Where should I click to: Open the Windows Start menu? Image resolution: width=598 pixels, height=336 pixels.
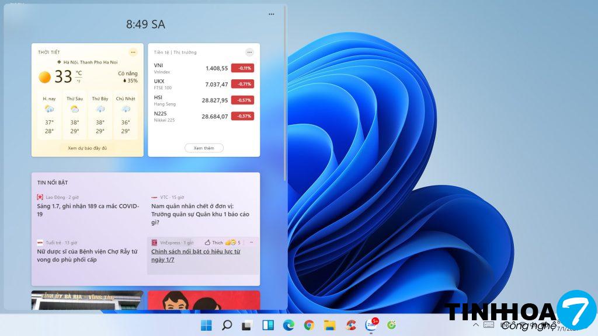point(207,325)
